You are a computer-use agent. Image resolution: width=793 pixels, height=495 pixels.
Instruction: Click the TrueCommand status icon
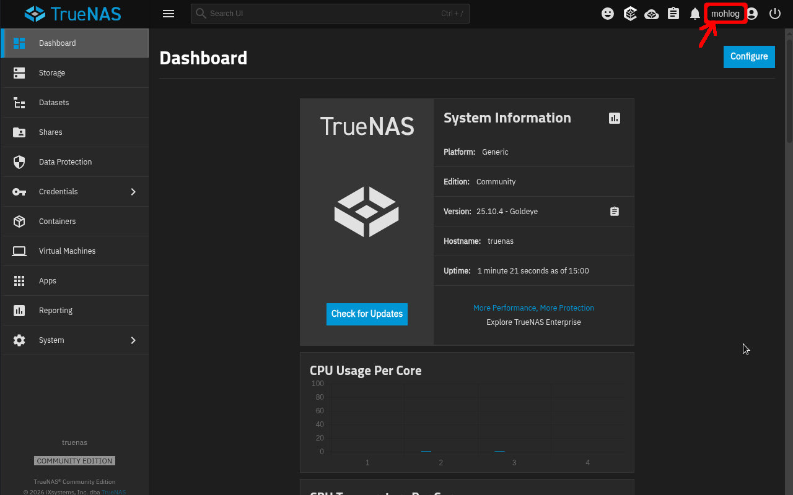[630, 14]
